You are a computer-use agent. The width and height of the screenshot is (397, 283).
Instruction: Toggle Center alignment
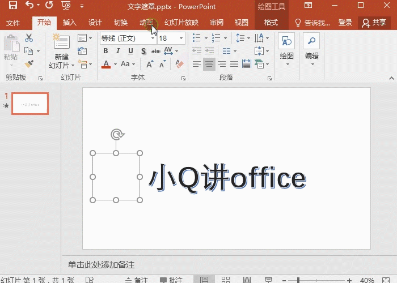(x=209, y=64)
